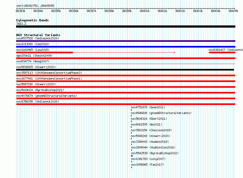The width and height of the screenshot is (243, 178).
Task: Open the nsv3563154 (Chaisson2019) label
Action: pos(151,130)
